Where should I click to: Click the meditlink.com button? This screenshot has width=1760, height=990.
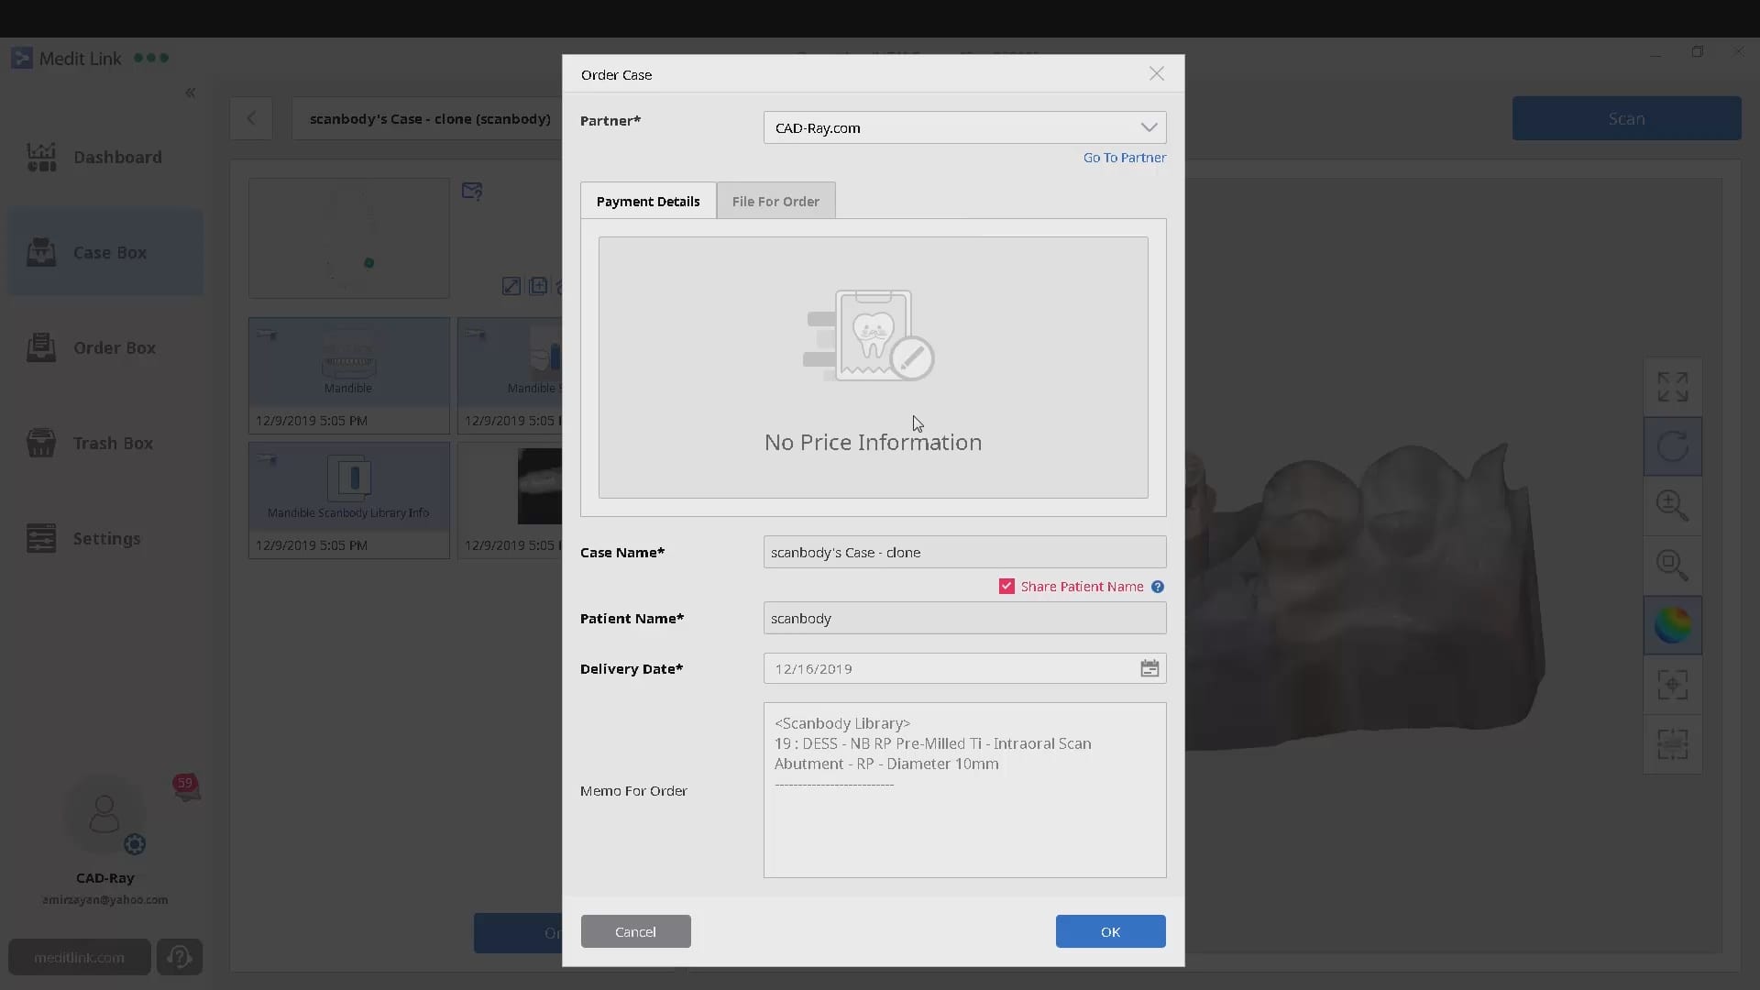[80, 957]
